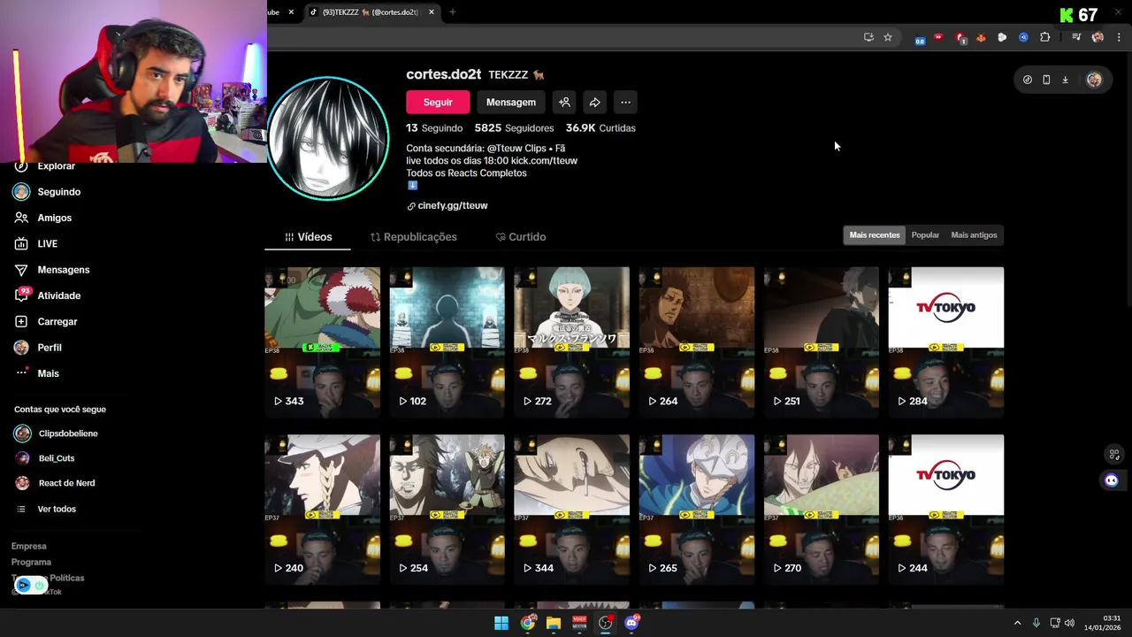This screenshot has height=637, width=1132.
Task: Click the cortes.do2t profile picture
Action: pos(328,138)
